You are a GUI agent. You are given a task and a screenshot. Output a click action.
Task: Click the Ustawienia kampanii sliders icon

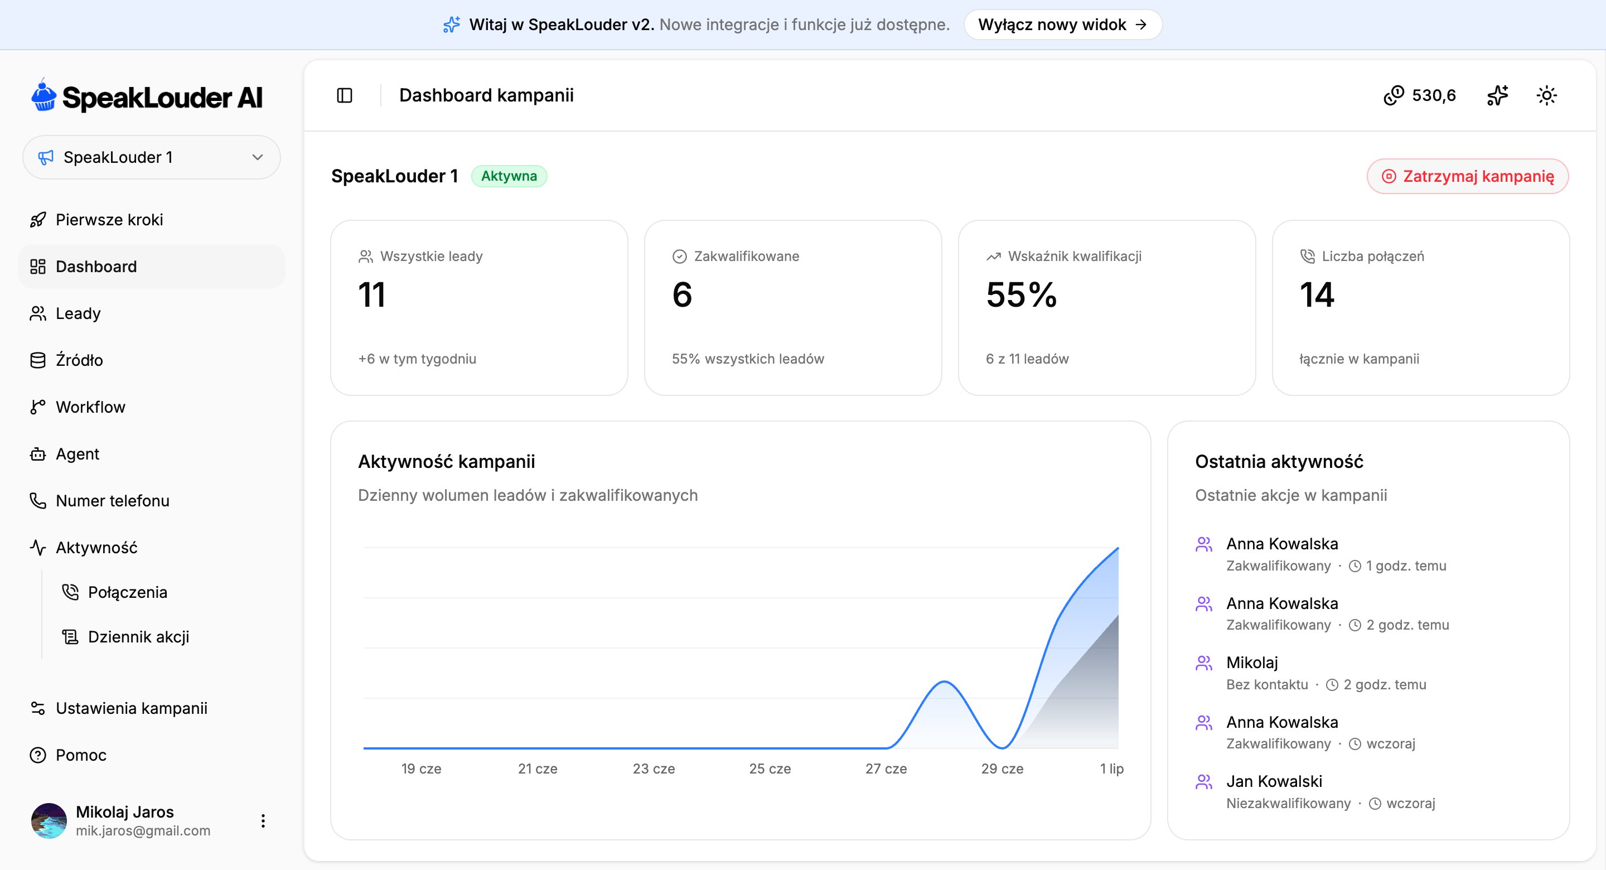click(x=38, y=708)
